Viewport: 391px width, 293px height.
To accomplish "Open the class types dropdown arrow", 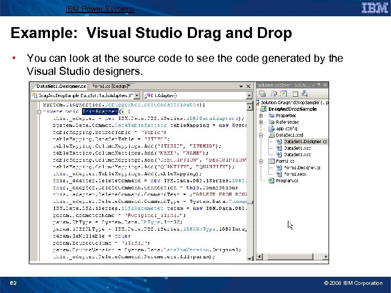I will 137,95.
